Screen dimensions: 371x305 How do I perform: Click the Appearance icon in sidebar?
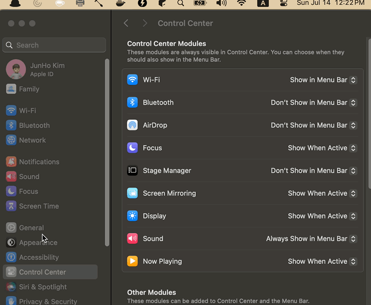(11, 242)
